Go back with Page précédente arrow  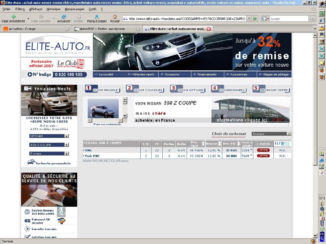[x=13, y=17]
